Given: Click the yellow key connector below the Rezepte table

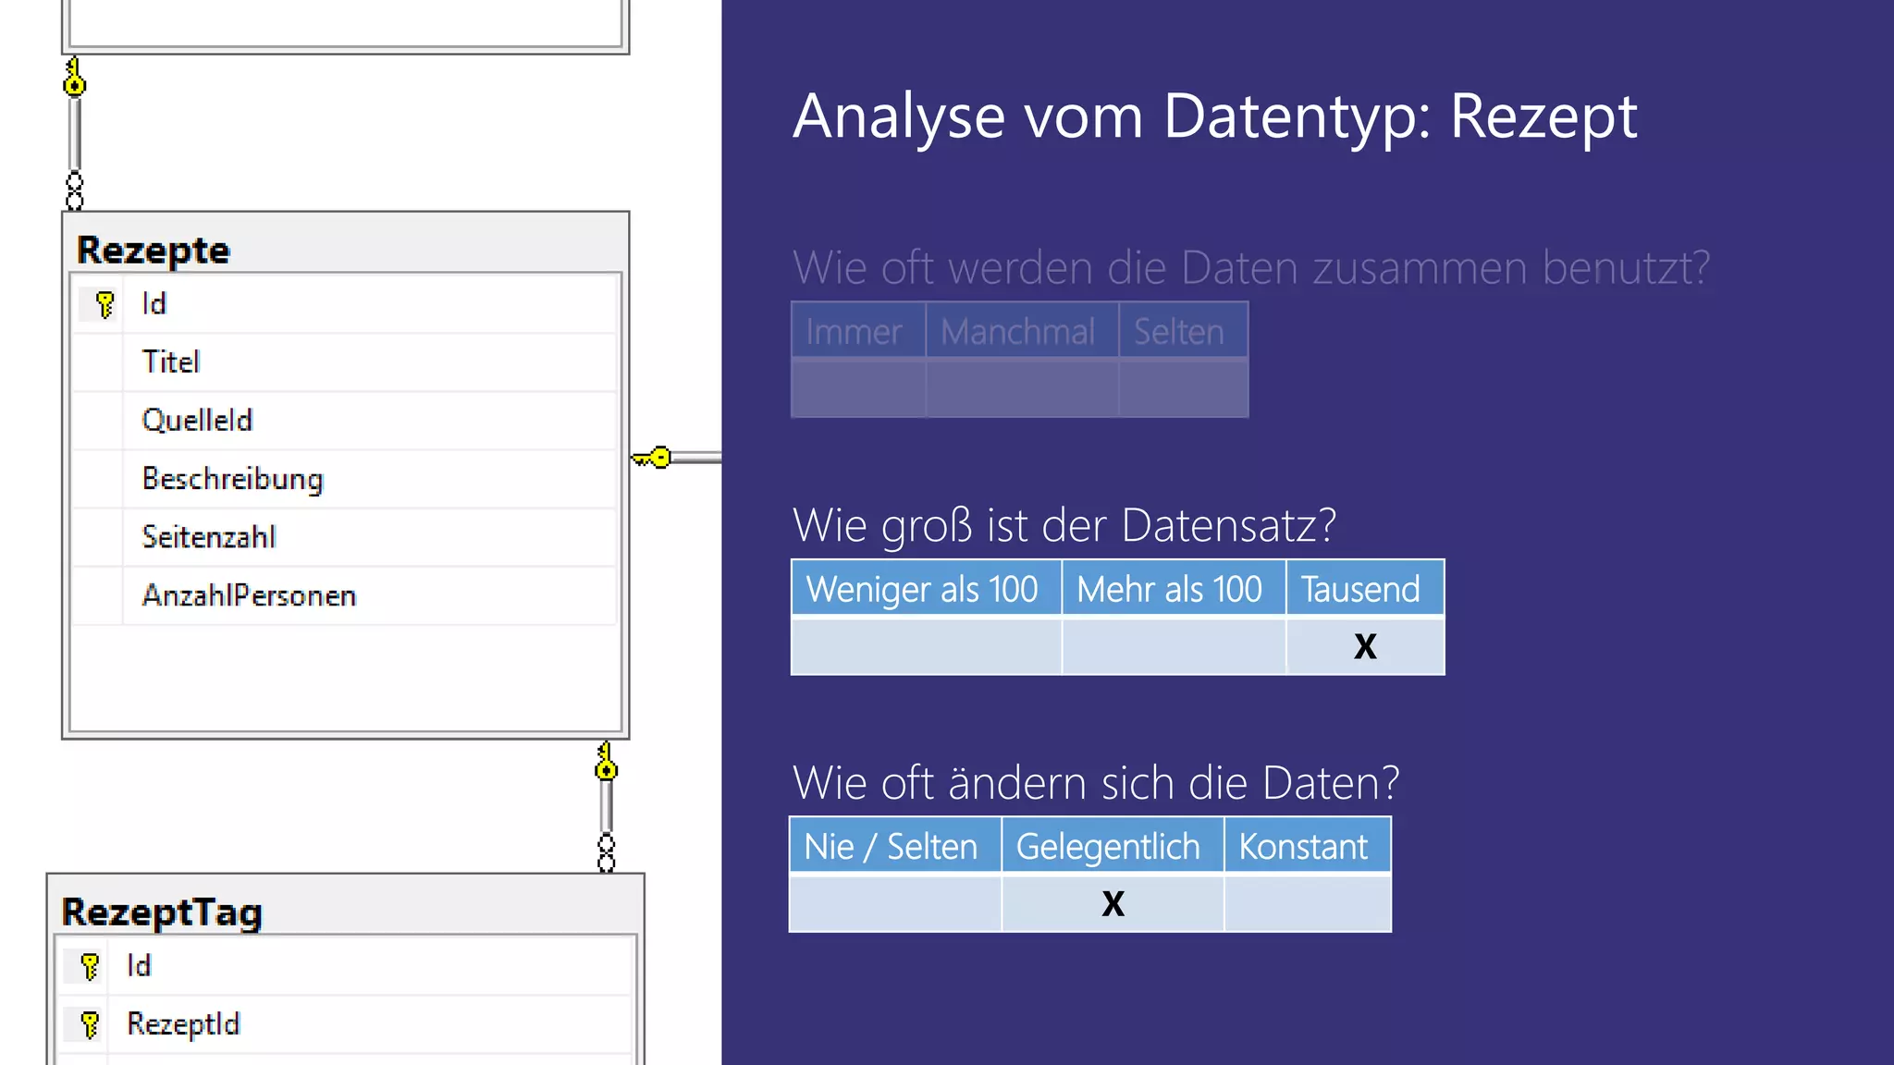Looking at the screenshot, I should pyautogui.click(x=606, y=761).
